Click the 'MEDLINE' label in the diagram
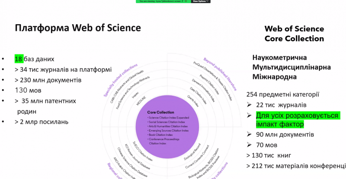The image size is (346, 179). [x=141, y=101]
